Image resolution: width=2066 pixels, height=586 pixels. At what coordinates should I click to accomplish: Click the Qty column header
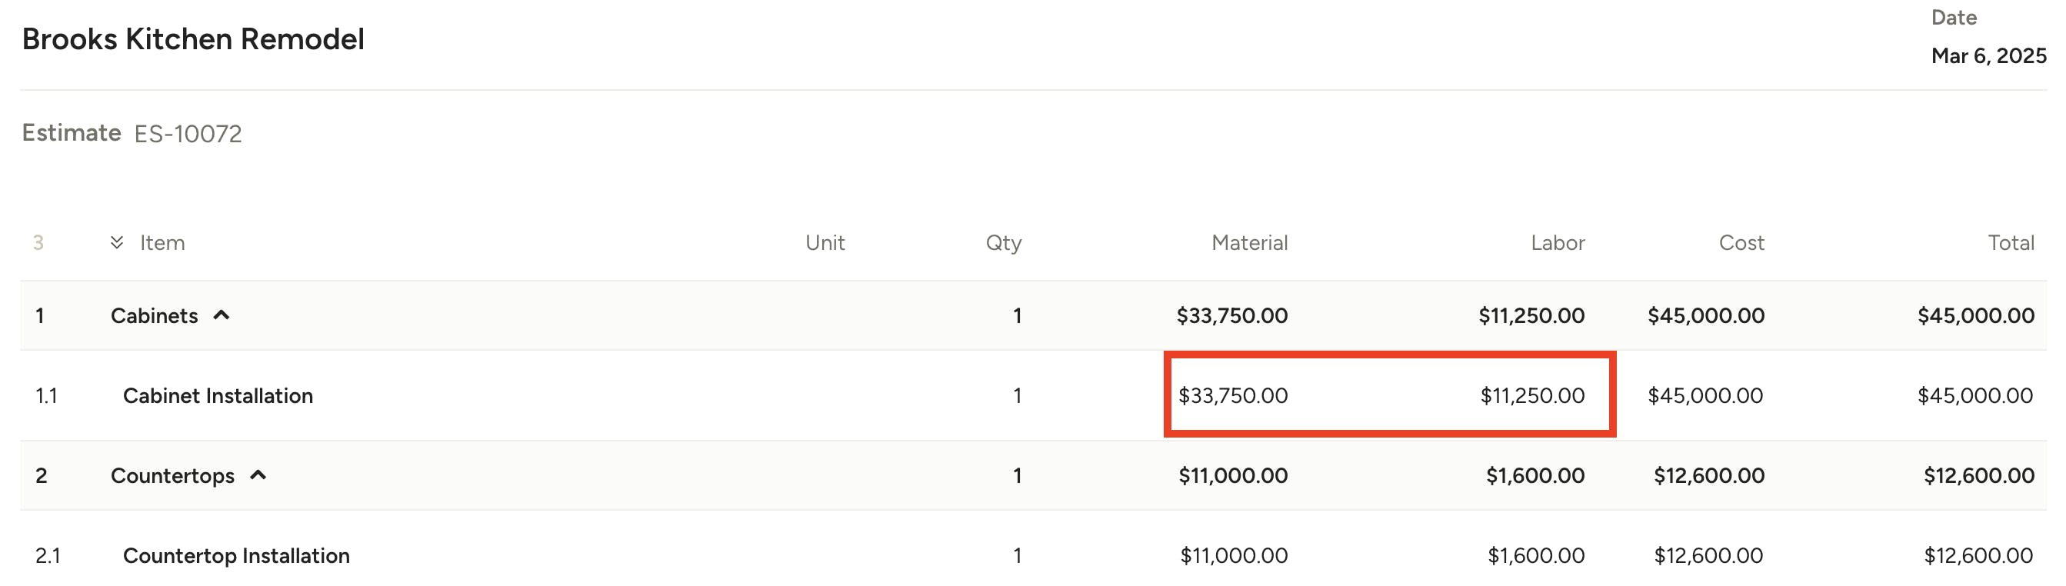1003,243
